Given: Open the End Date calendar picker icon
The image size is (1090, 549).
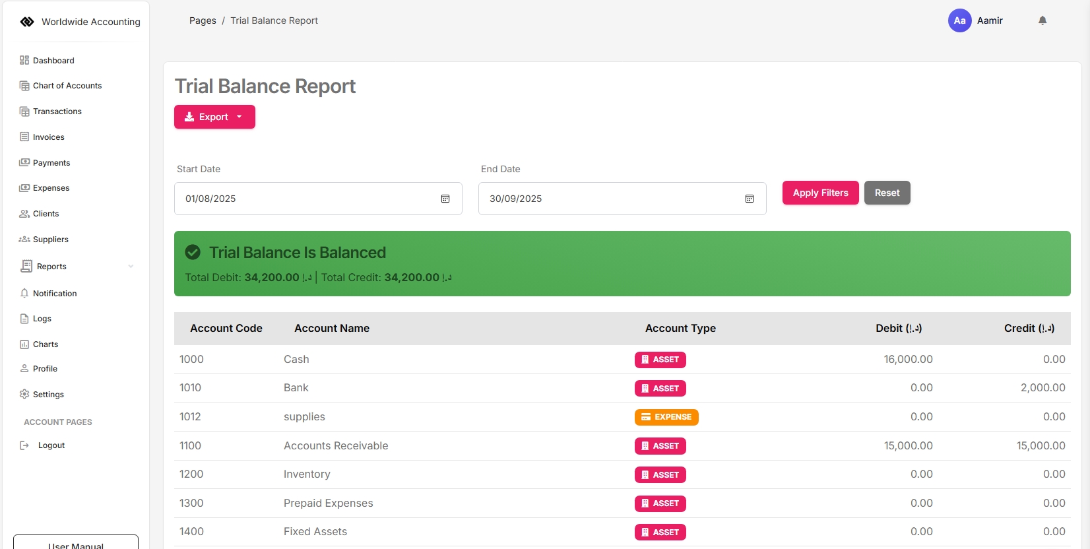Looking at the screenshot, I should tap(750, 199).
